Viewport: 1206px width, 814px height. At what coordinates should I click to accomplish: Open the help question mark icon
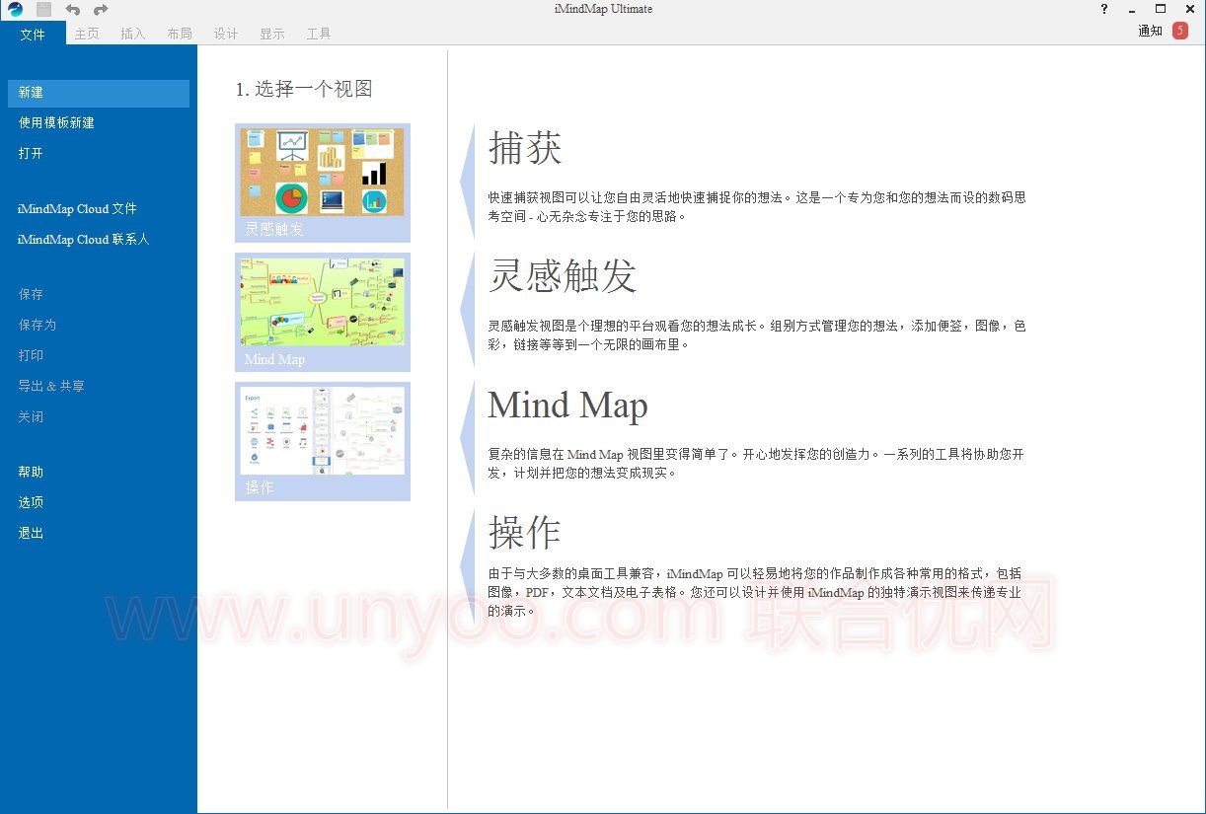(1104, 9)
